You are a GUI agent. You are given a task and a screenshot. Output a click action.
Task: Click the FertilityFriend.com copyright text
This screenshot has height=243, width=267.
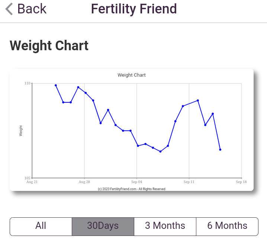[x=132, y=189]
